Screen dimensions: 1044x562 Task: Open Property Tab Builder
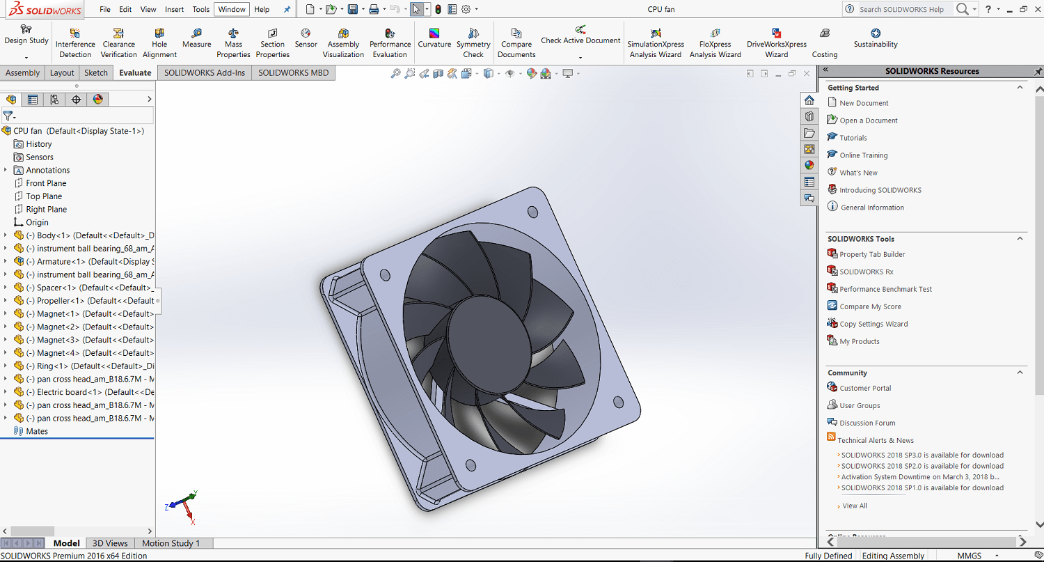pyautogui.click(x=872, y=254)
